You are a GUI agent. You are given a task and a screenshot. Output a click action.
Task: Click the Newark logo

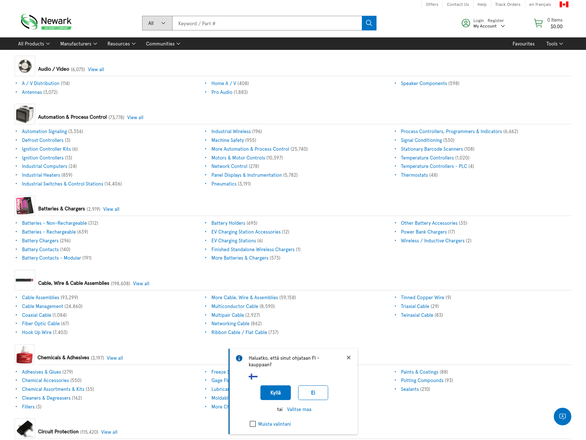click(46, 22)
